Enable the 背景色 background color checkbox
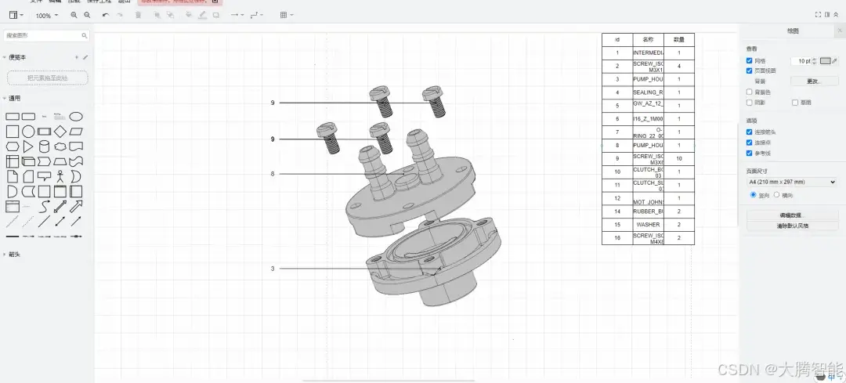This screenshot has height=383, width=846. point(749,92)
